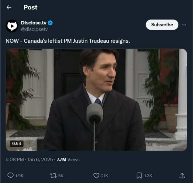
Task: Click the 0:54 video duration badge
Action: point(16,143)
